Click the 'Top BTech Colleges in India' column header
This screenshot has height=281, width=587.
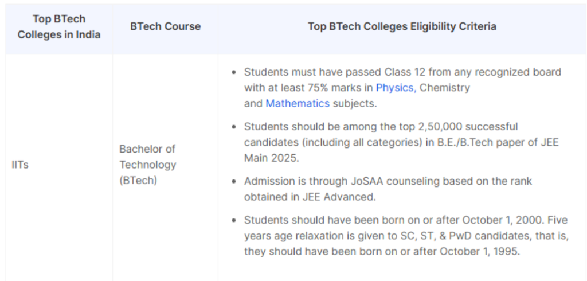(x=59, y=26)
